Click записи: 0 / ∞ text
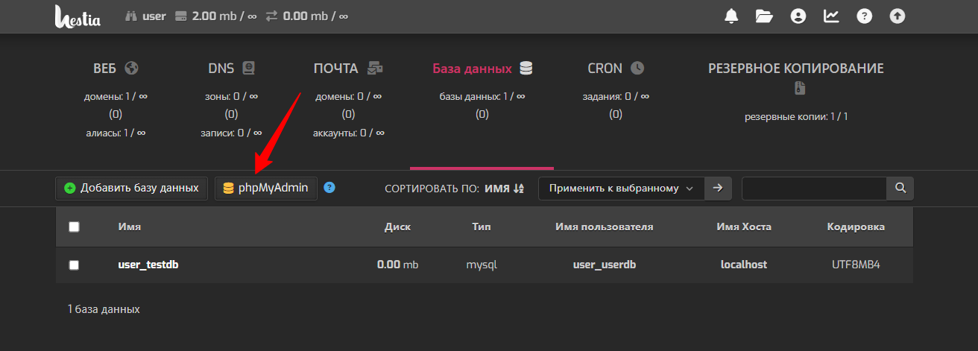Screen dimensions: 978x351 231,133
